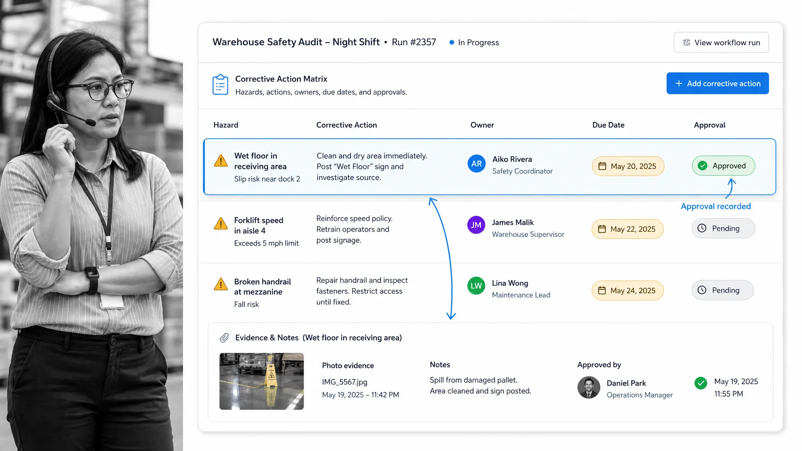Click the green check beside May 19, 2025 approval
This screenshot has height=451, width=802.
[x=701, y=383]
